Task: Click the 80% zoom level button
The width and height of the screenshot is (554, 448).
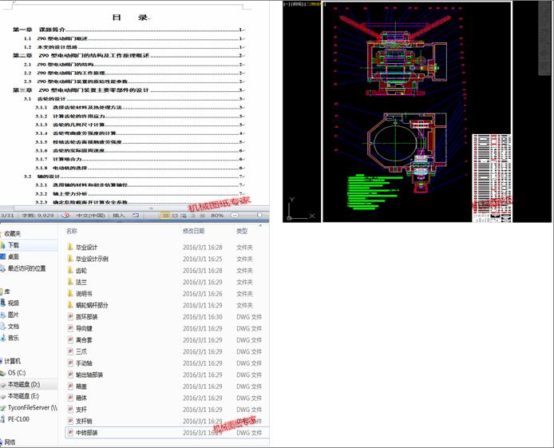Action: click(217, 215)
